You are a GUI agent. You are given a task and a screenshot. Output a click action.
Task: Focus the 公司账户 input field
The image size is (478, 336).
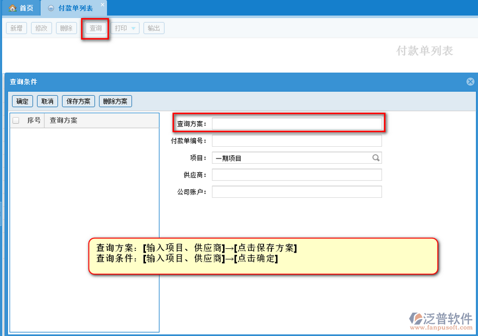tap(296, 191)
